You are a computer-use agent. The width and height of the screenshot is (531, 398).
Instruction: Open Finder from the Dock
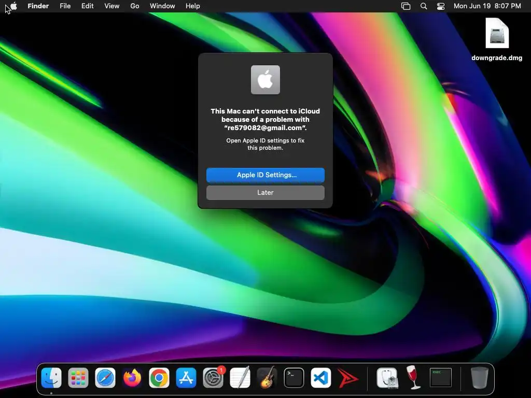coord(51,378)
